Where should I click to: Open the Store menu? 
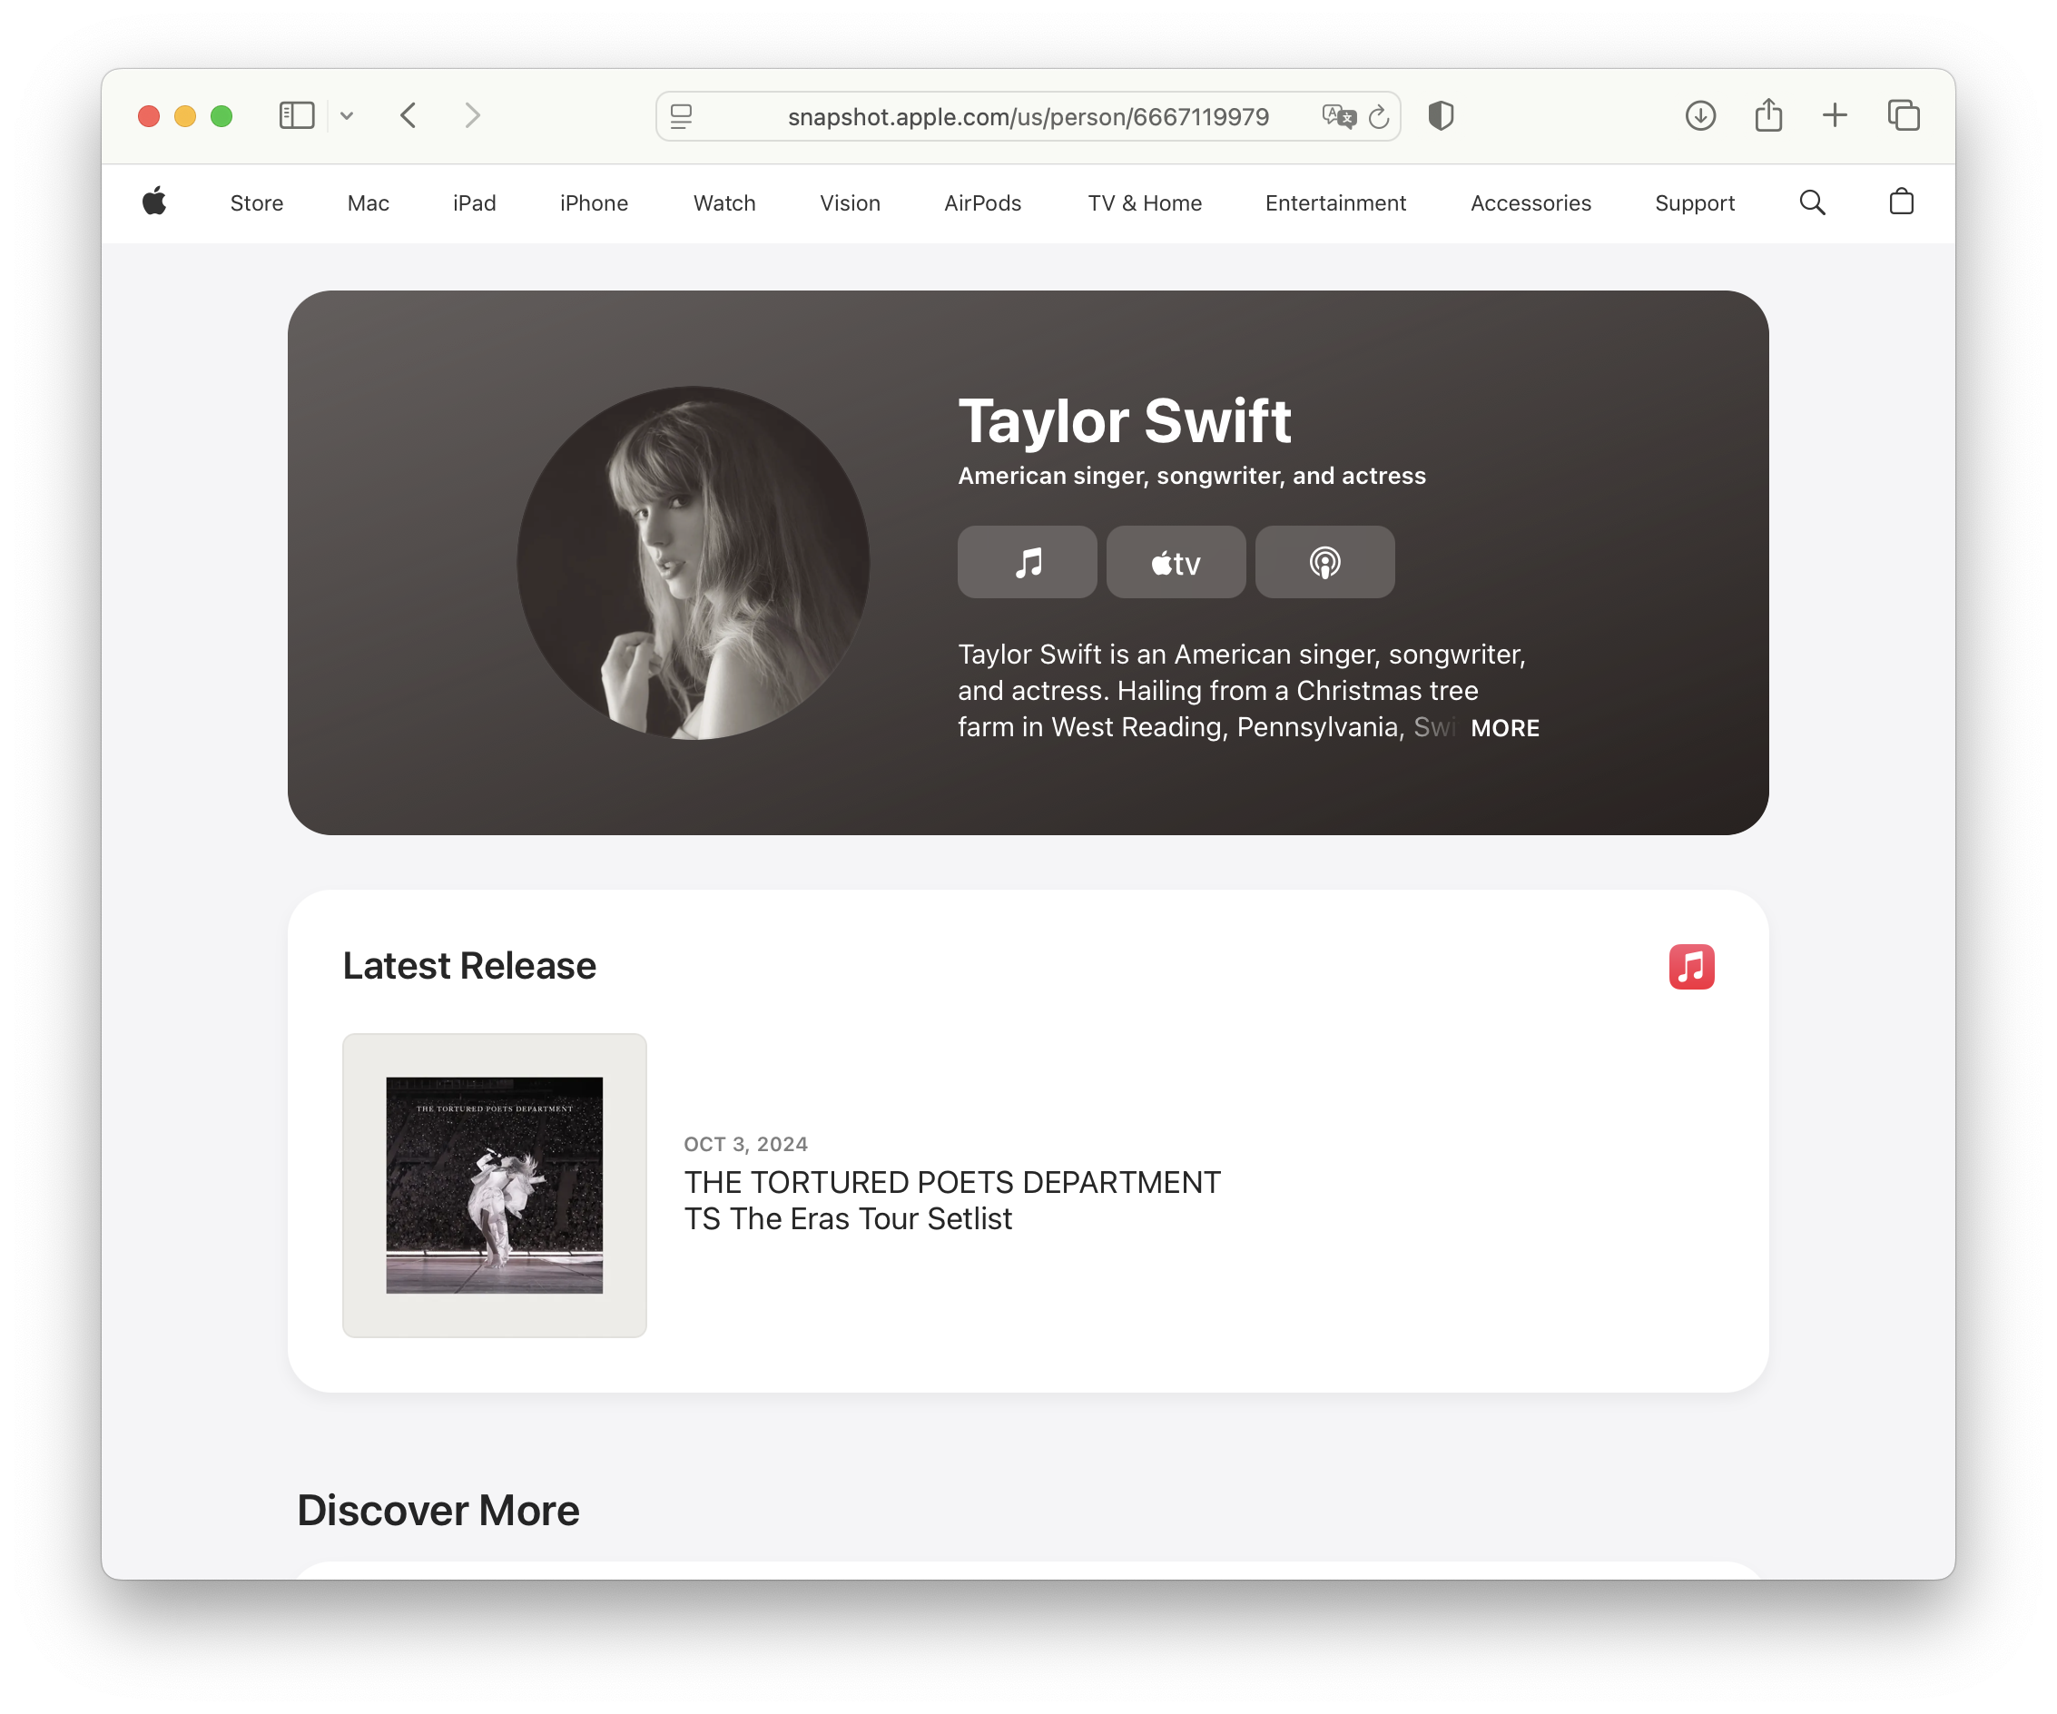(257, 202)
